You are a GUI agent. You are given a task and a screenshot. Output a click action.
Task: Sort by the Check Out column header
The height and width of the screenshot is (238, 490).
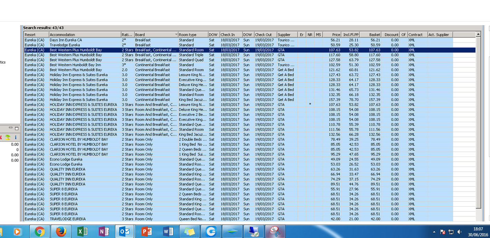265,35
